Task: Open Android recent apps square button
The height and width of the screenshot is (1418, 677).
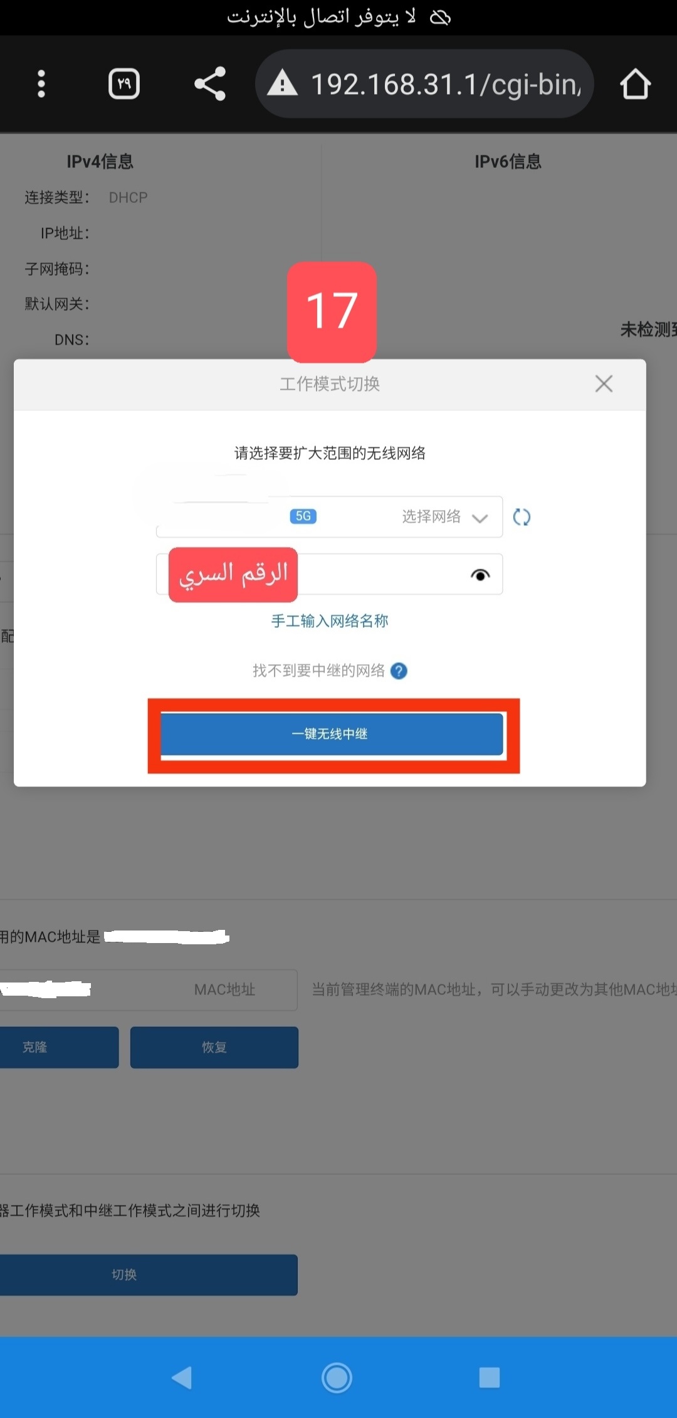Action: click(x=490, y=1377)
